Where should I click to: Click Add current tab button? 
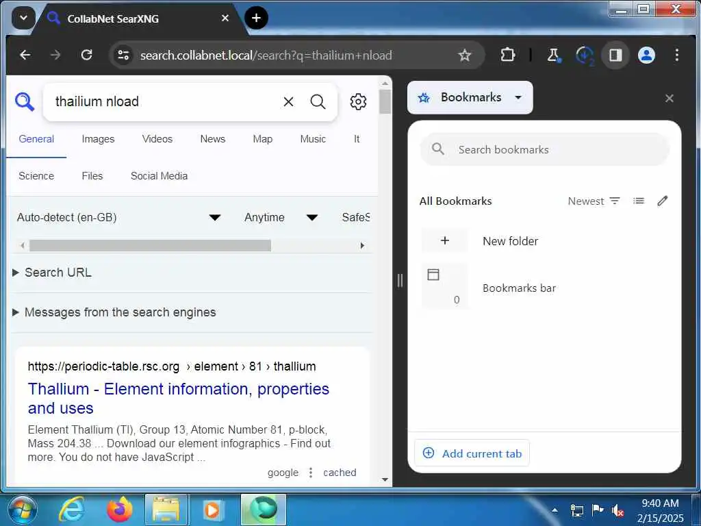coord(472,453)
